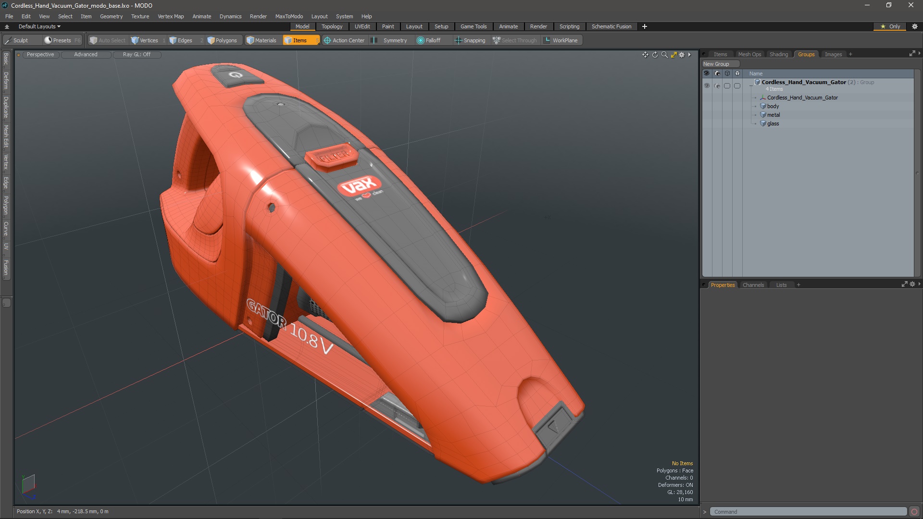Select the body mesh item
The image size is (923, 519).
pos(773,106)
